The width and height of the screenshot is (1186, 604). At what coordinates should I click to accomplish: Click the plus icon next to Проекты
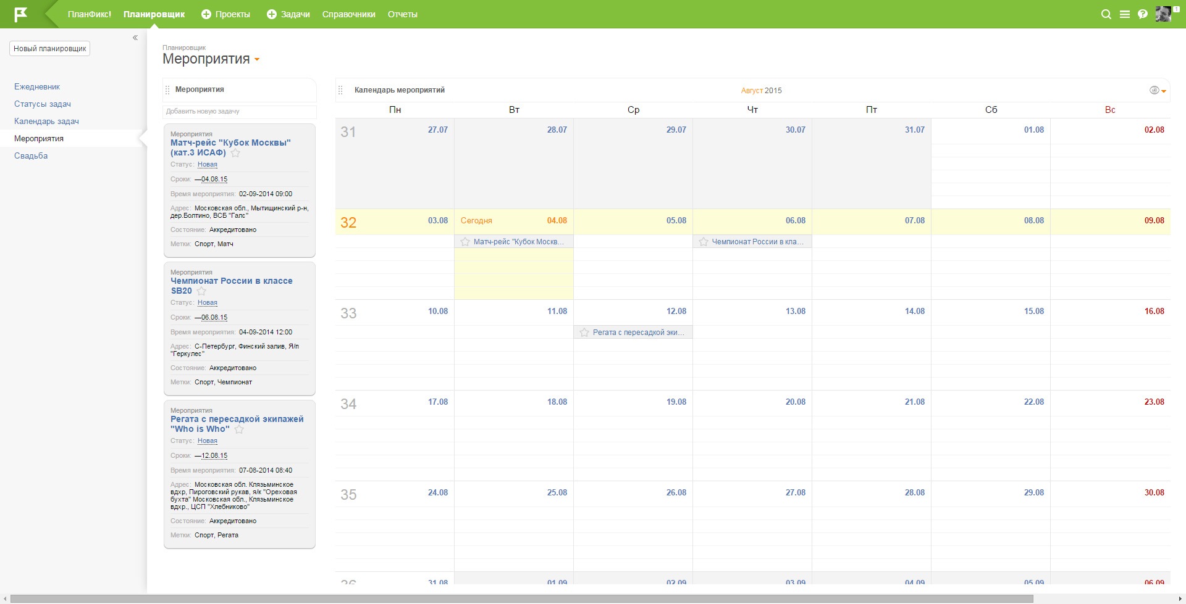click(x=206, y=14)
